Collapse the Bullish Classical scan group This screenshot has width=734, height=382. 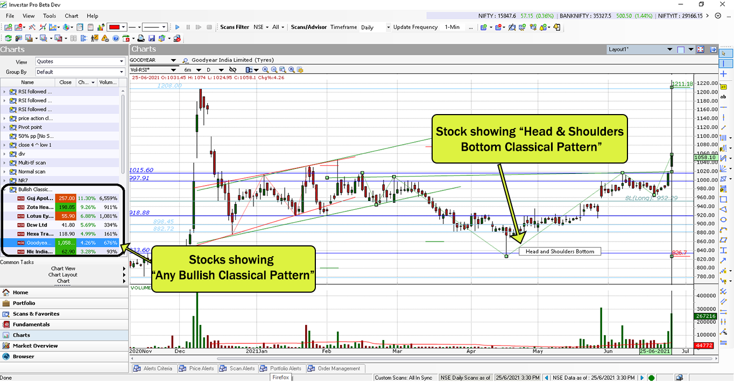pos(5,189)
